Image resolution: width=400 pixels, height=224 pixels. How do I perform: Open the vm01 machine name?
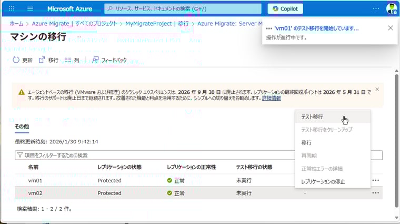(35, 181)
